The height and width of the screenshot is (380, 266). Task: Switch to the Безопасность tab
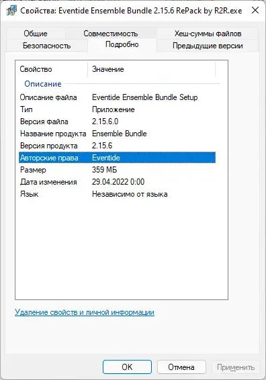[46, 46]
